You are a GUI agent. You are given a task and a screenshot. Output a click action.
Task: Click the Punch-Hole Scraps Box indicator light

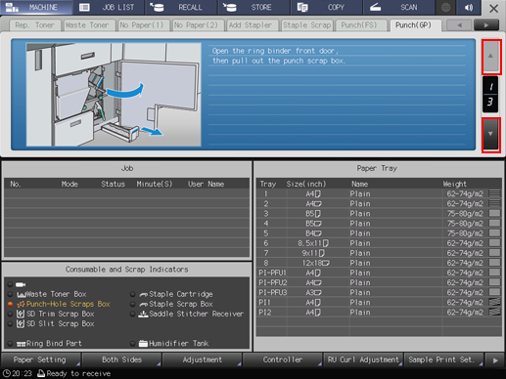point(10,304)
